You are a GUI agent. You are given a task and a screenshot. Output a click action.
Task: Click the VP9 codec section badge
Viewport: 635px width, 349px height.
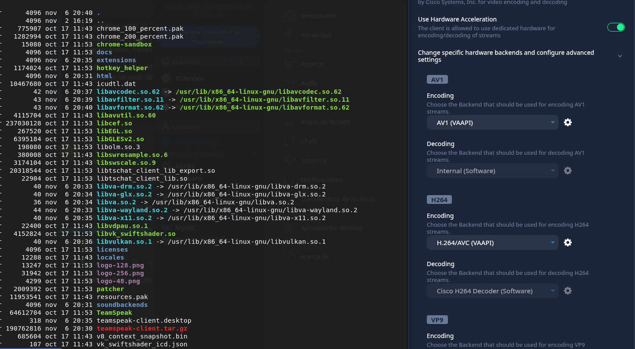[437, 320]
